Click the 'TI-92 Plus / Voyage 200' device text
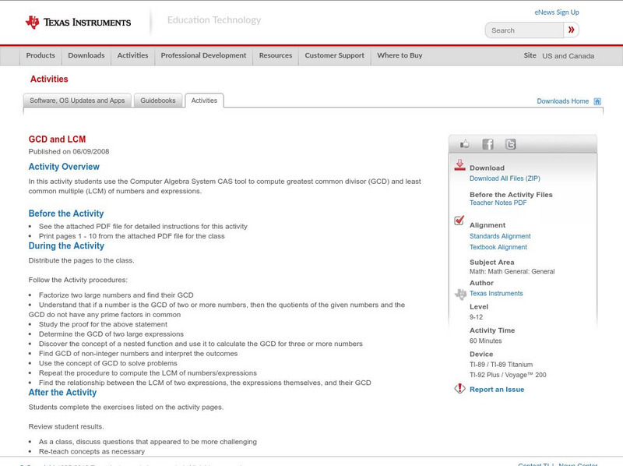 [x=508, y=375]
